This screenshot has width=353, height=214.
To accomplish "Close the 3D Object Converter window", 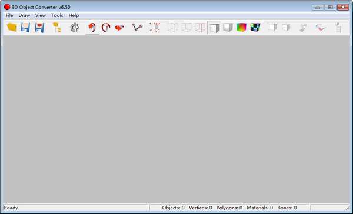I will pyautogui.click(x=343, y=7).
